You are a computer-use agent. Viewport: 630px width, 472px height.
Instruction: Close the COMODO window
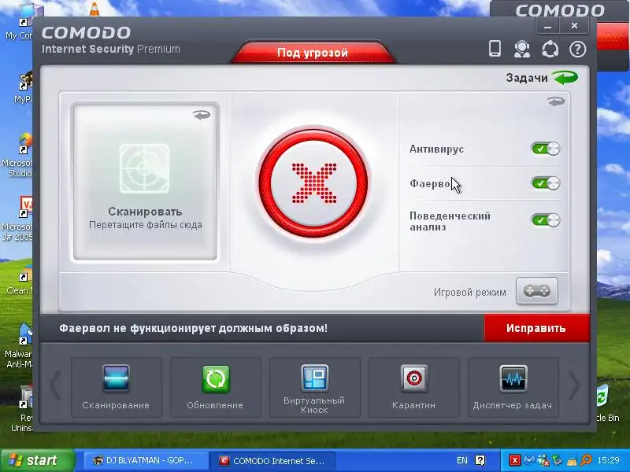[574, 26]
